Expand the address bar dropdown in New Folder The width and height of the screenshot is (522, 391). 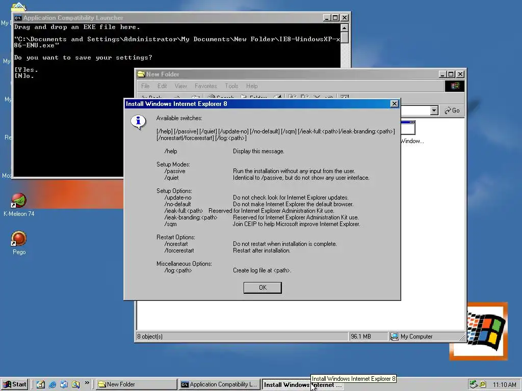click(x=434, y=110)
